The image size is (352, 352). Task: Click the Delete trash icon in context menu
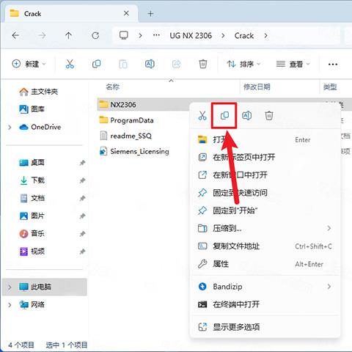269,115
